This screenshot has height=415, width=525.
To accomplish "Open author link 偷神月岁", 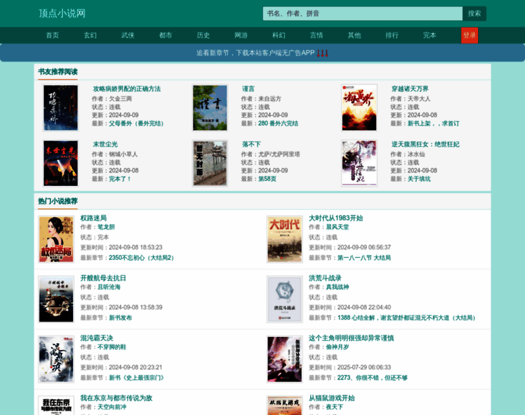I will [x=338, y=347].
